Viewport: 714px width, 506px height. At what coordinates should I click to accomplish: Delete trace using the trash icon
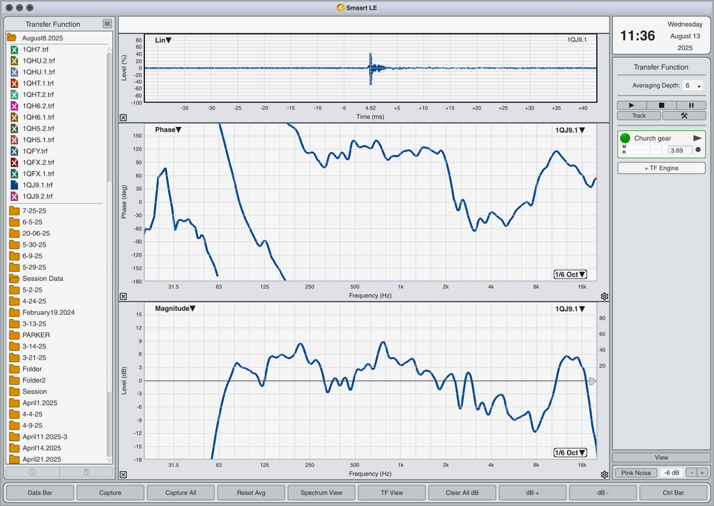86,472
